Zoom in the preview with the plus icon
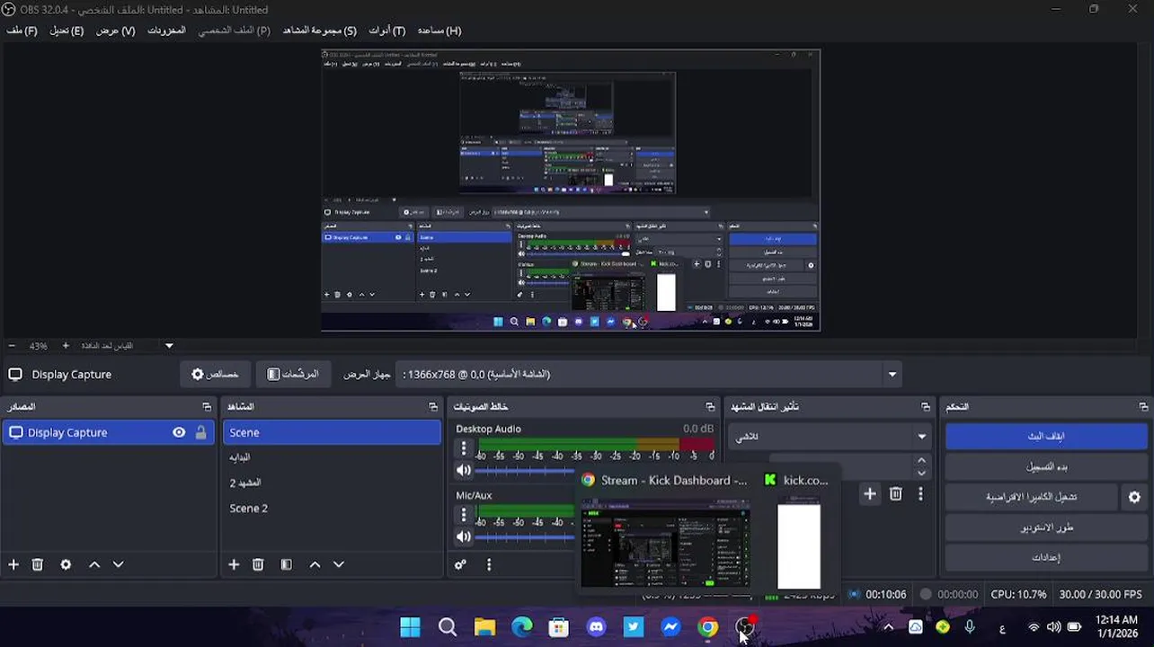The height and width of the screenshot is (647, 1154). [66, 345]
